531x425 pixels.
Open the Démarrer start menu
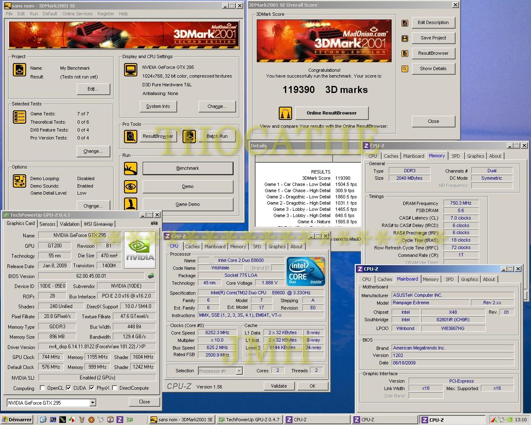[17, 420]
